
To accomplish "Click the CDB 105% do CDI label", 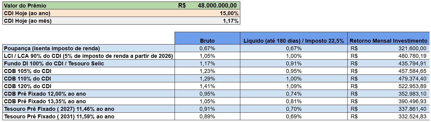I will 28,71.
